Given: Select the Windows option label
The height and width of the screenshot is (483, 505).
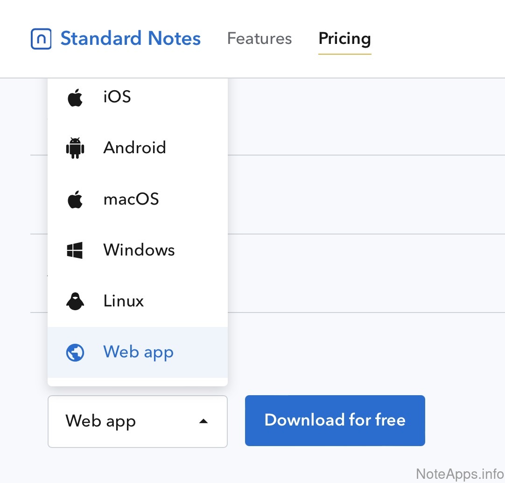Looking at the screenshot, I should 139,250.
